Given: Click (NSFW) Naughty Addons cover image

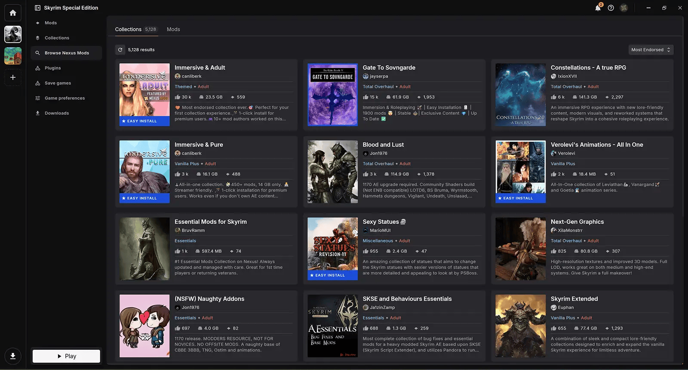Looking at the screenshot, I should point(144,326).
